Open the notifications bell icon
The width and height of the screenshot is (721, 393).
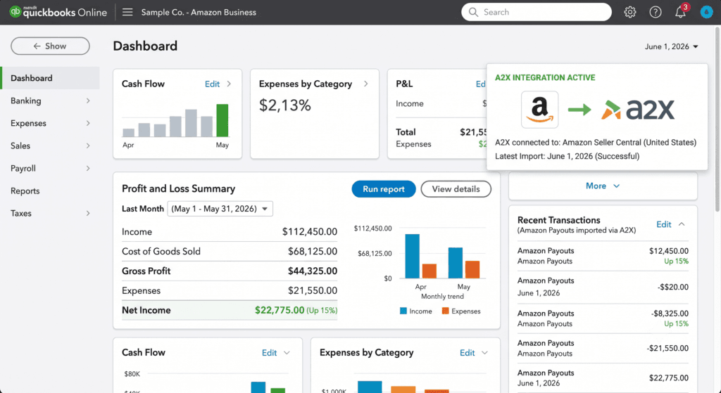[681, 12]
